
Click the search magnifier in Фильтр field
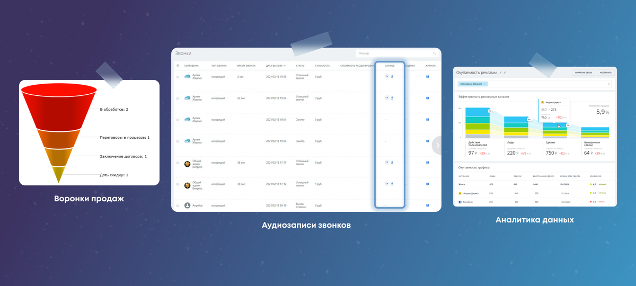tap(435, 53)
